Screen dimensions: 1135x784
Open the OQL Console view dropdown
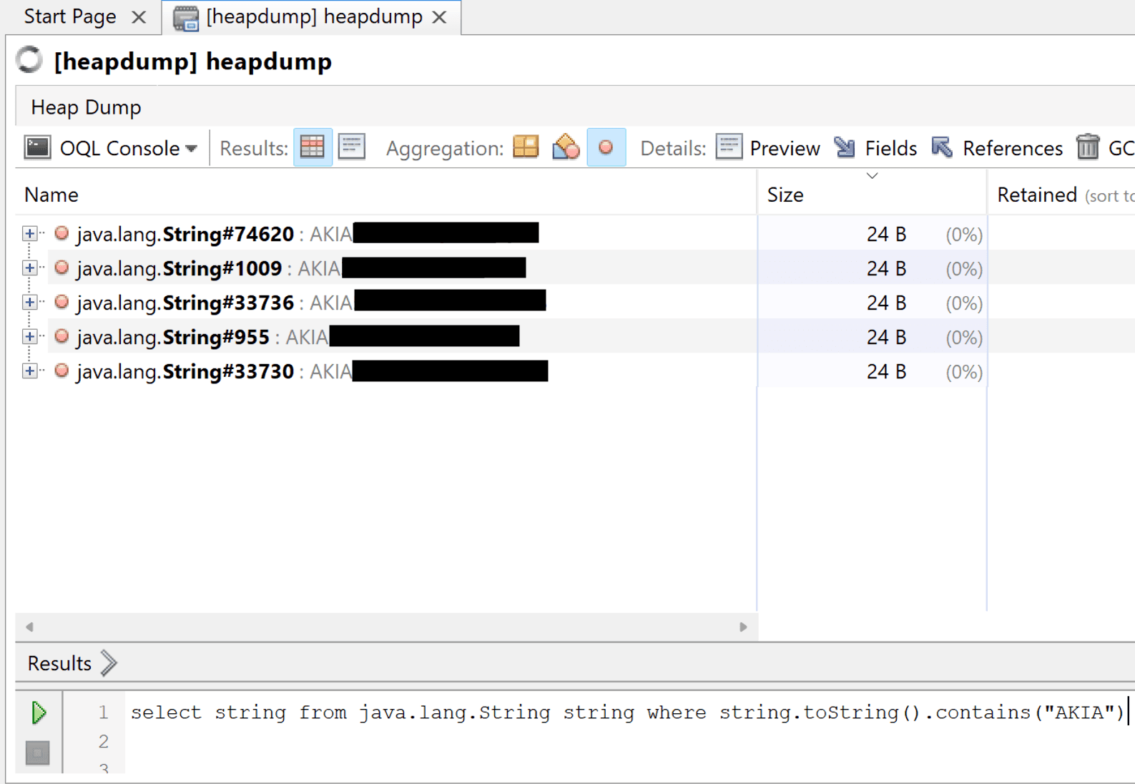[191, 149]
